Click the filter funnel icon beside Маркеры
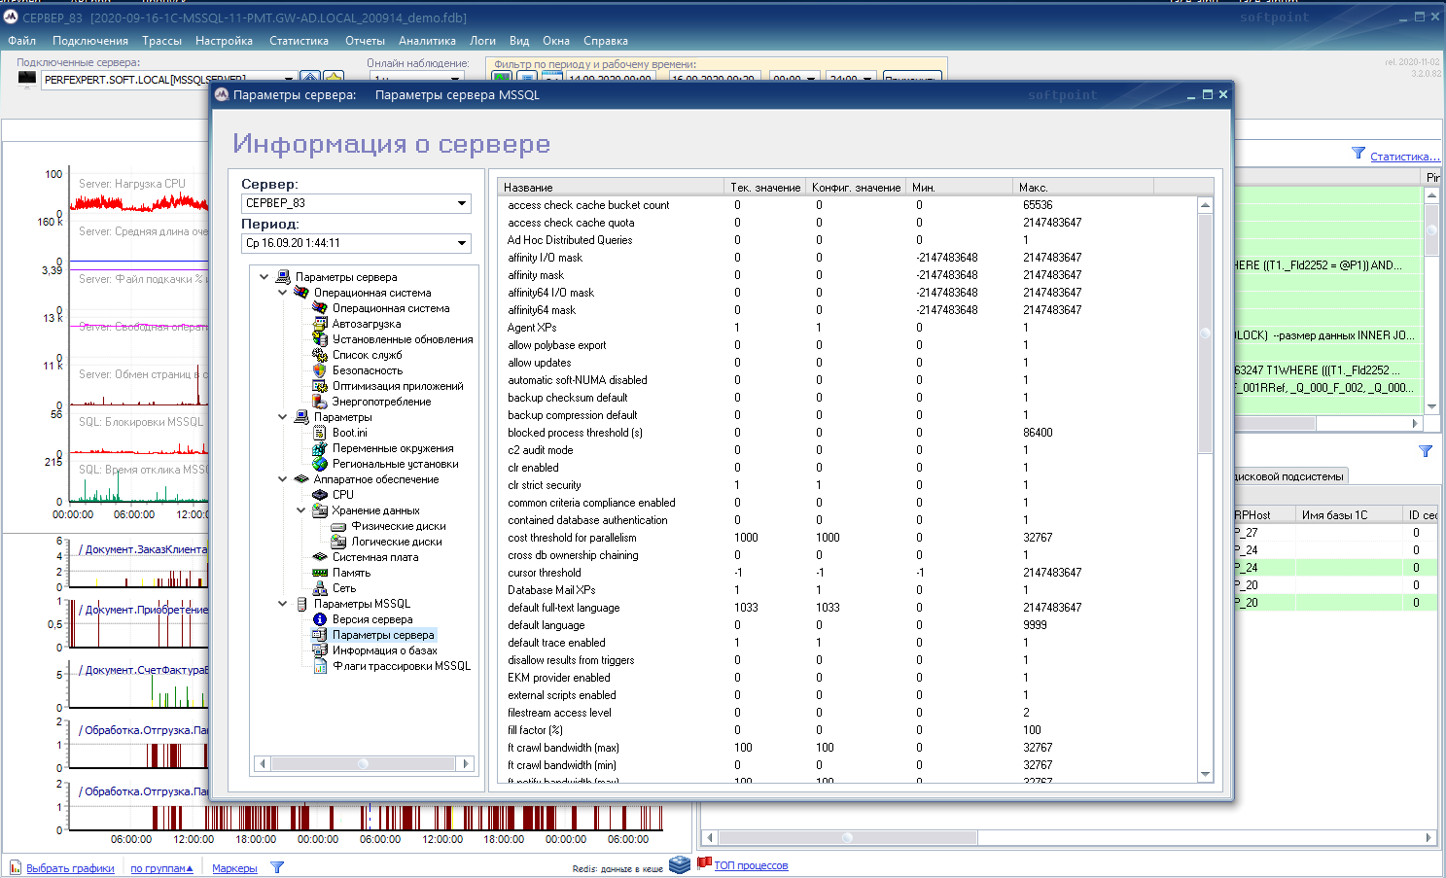Viewport: 1446px width, 878px height. pos(277,867)
